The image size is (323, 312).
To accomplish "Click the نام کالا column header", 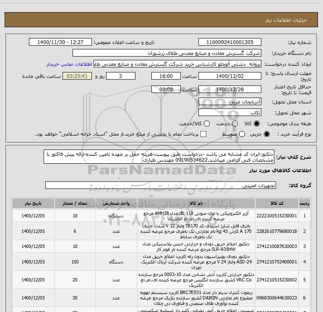I will pyautogui.click(x=196, y=204).
